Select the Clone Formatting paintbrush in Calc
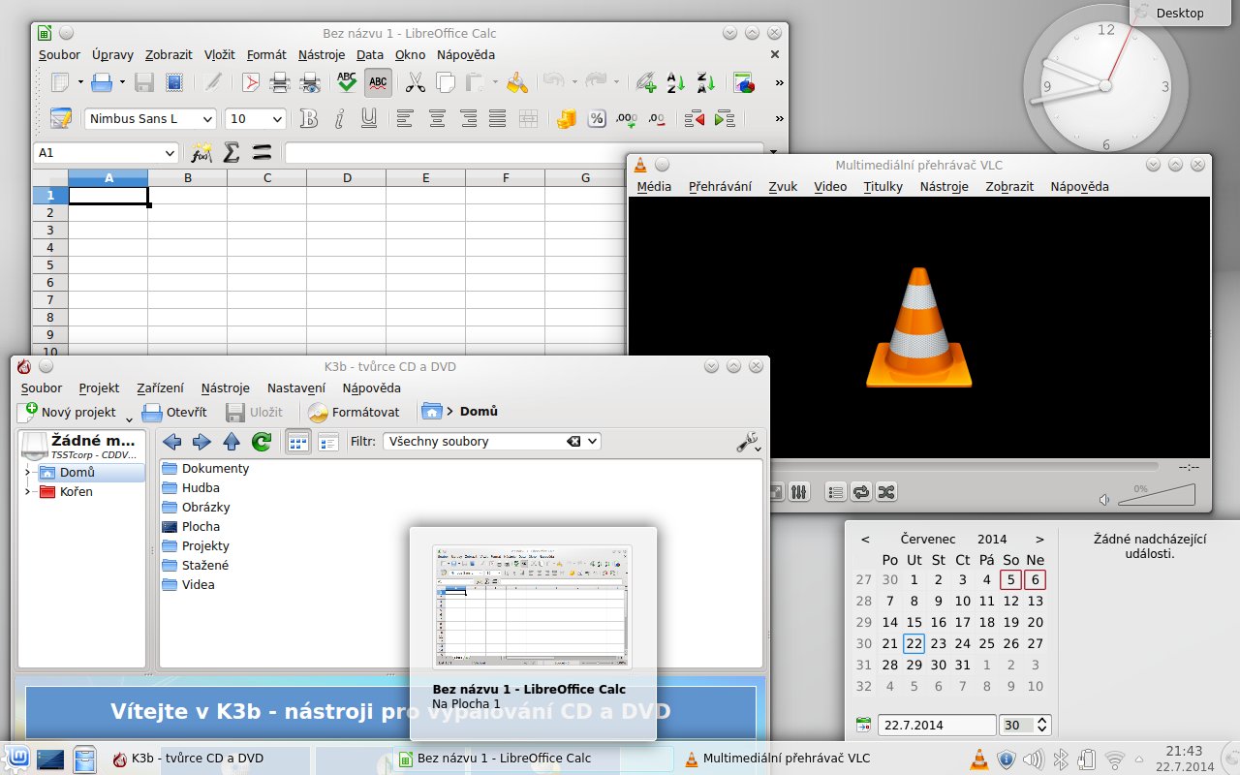Image resolution: width=1240 pixels, height=775 pixels. [x=517, y=82]
